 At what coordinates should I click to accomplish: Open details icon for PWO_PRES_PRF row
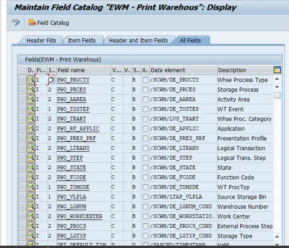coord(31,138)
